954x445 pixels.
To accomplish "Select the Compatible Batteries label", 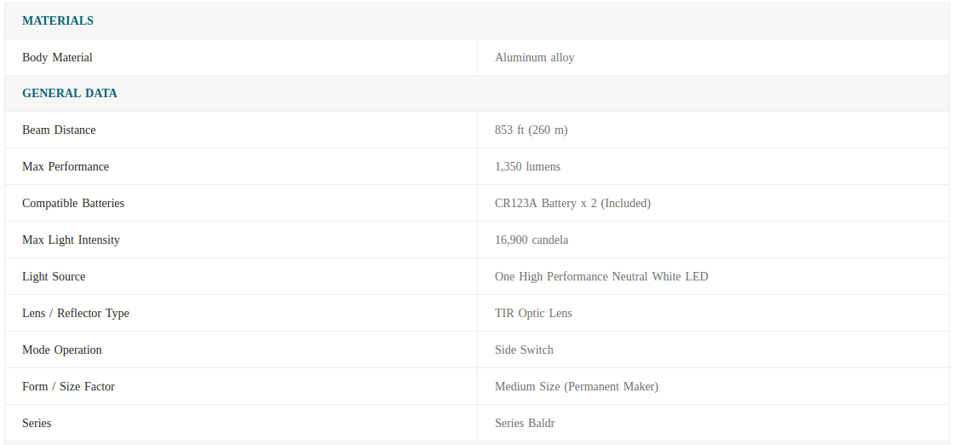I will [x=73, y=203].
